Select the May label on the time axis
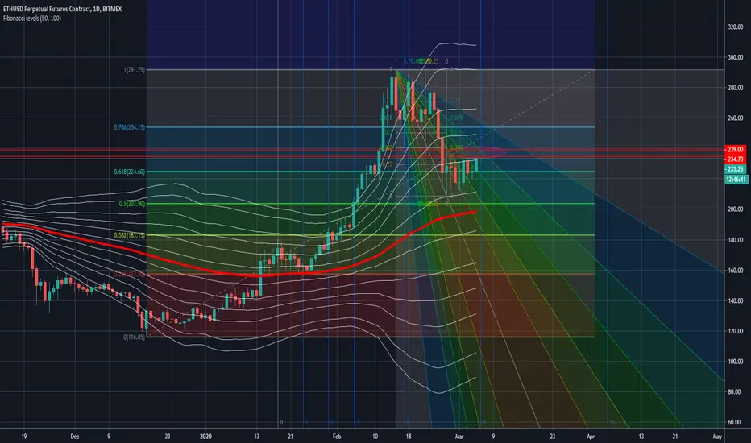751x443 pixels. click(717, 437)
